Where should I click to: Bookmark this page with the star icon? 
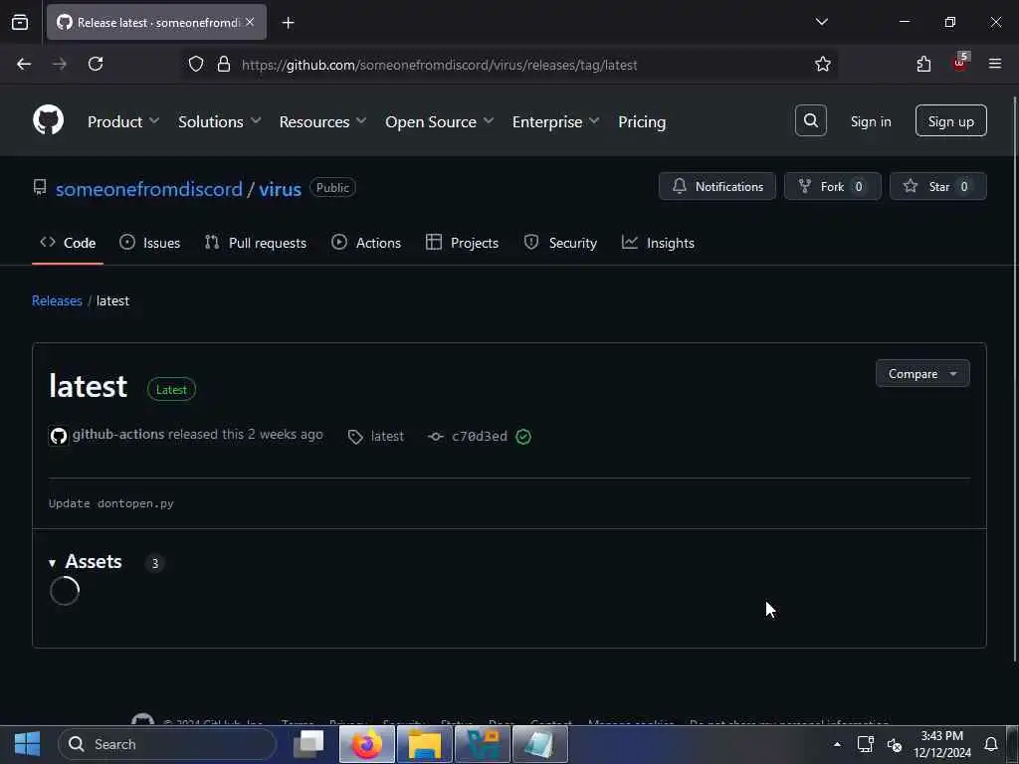(x=823, y=64)
